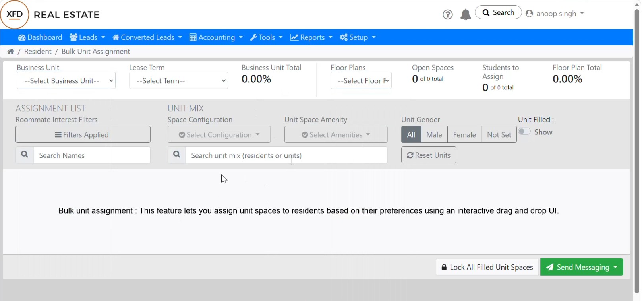
Task: Click the ASSIGNMENT LIST heading
Action: click(50, 109)
